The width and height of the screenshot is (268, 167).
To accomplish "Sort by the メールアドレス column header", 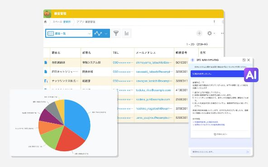I will pos(146,53).
